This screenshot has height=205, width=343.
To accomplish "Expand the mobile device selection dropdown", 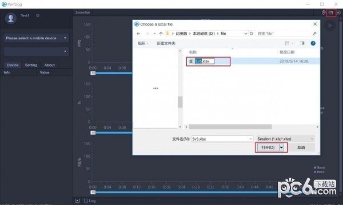I will (37, 38).
